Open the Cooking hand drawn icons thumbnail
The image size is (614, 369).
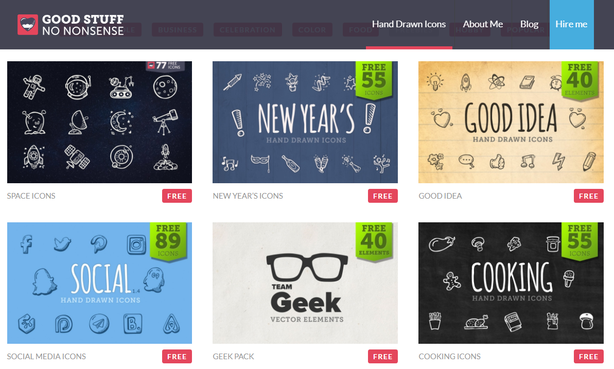[511, 283]
